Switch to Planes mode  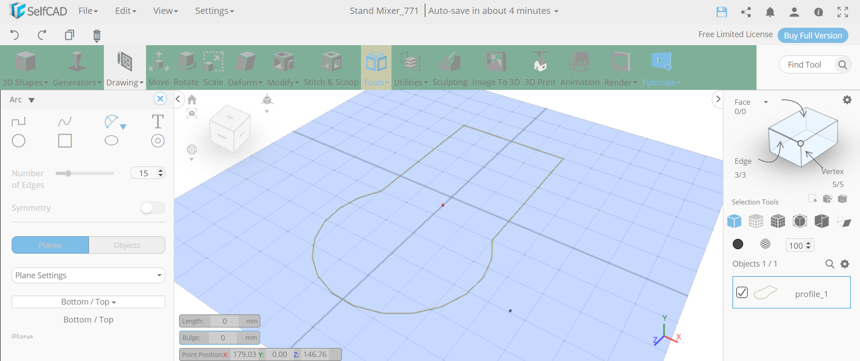click(x=50, y=245)
